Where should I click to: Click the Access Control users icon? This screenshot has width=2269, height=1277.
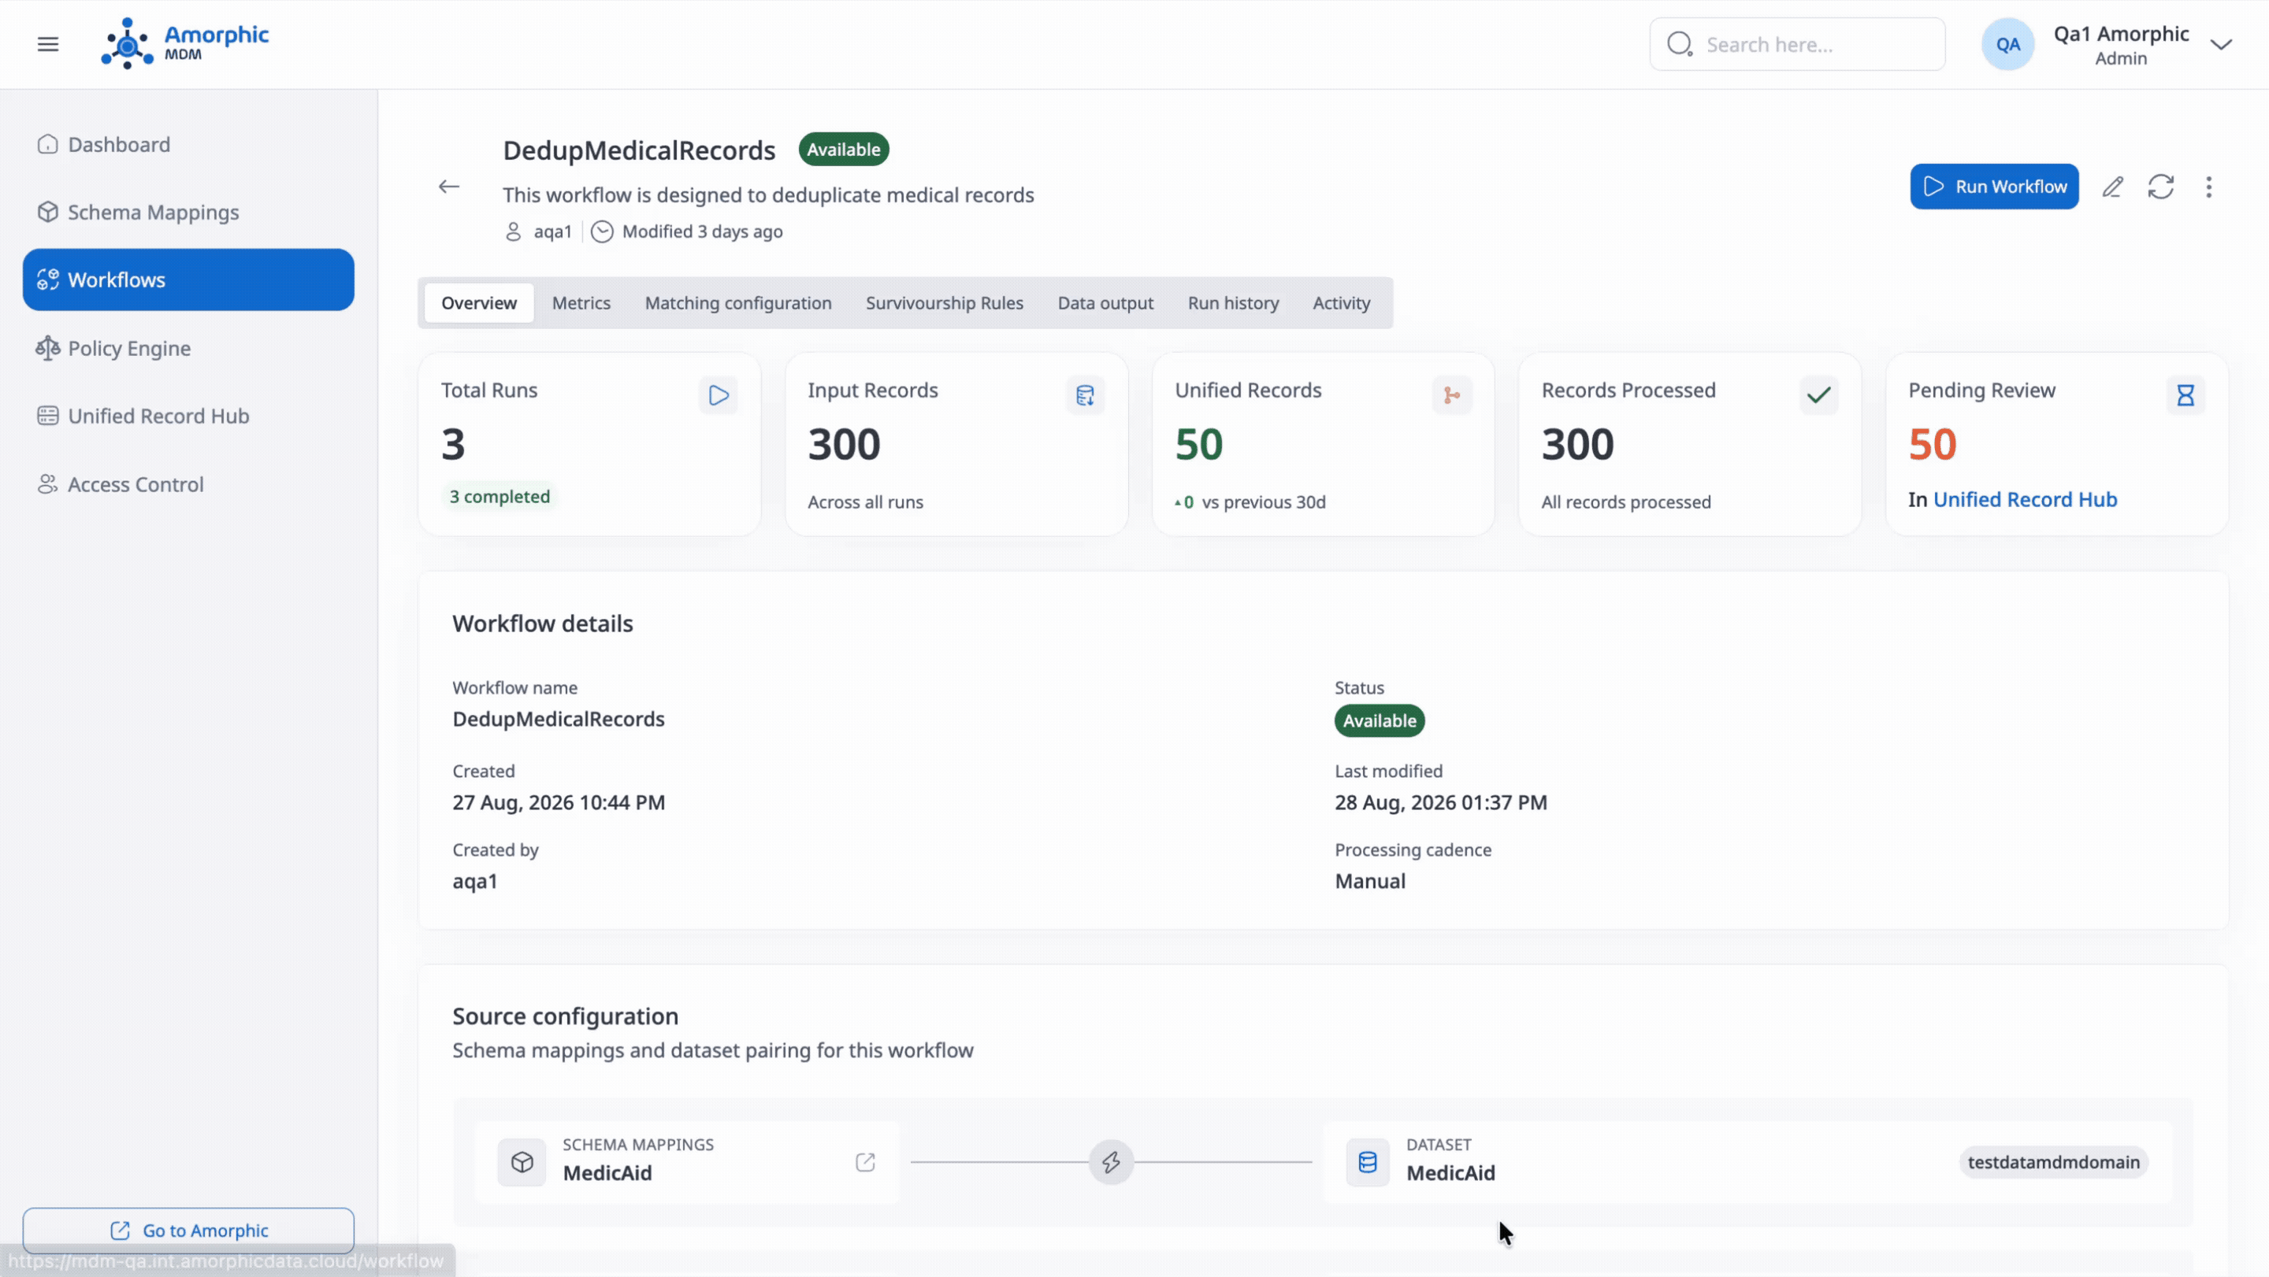[47, 484]
